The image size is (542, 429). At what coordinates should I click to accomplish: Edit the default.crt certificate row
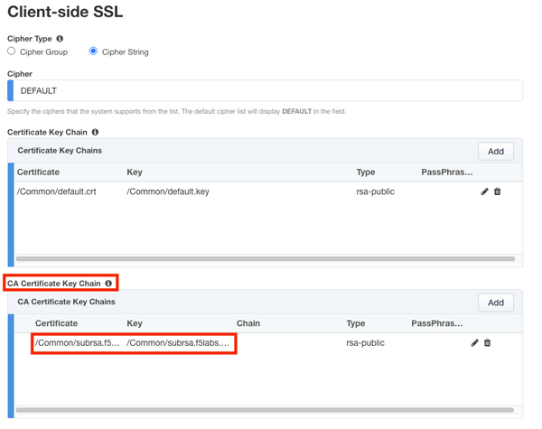click(485, 191)
